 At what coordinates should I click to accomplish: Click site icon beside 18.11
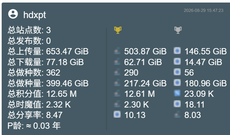(177, 104)
